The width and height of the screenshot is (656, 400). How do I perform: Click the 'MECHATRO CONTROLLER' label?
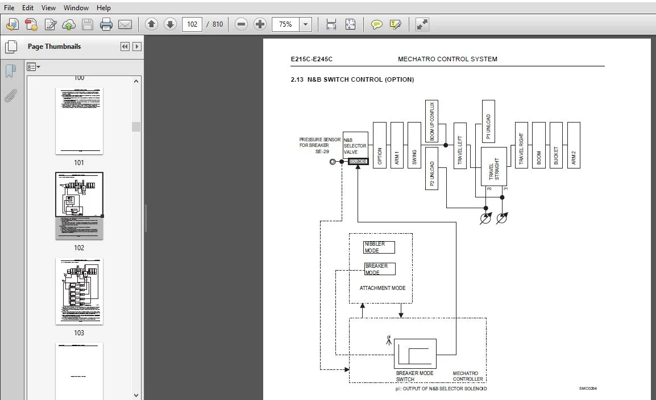[x=468, y=376]
